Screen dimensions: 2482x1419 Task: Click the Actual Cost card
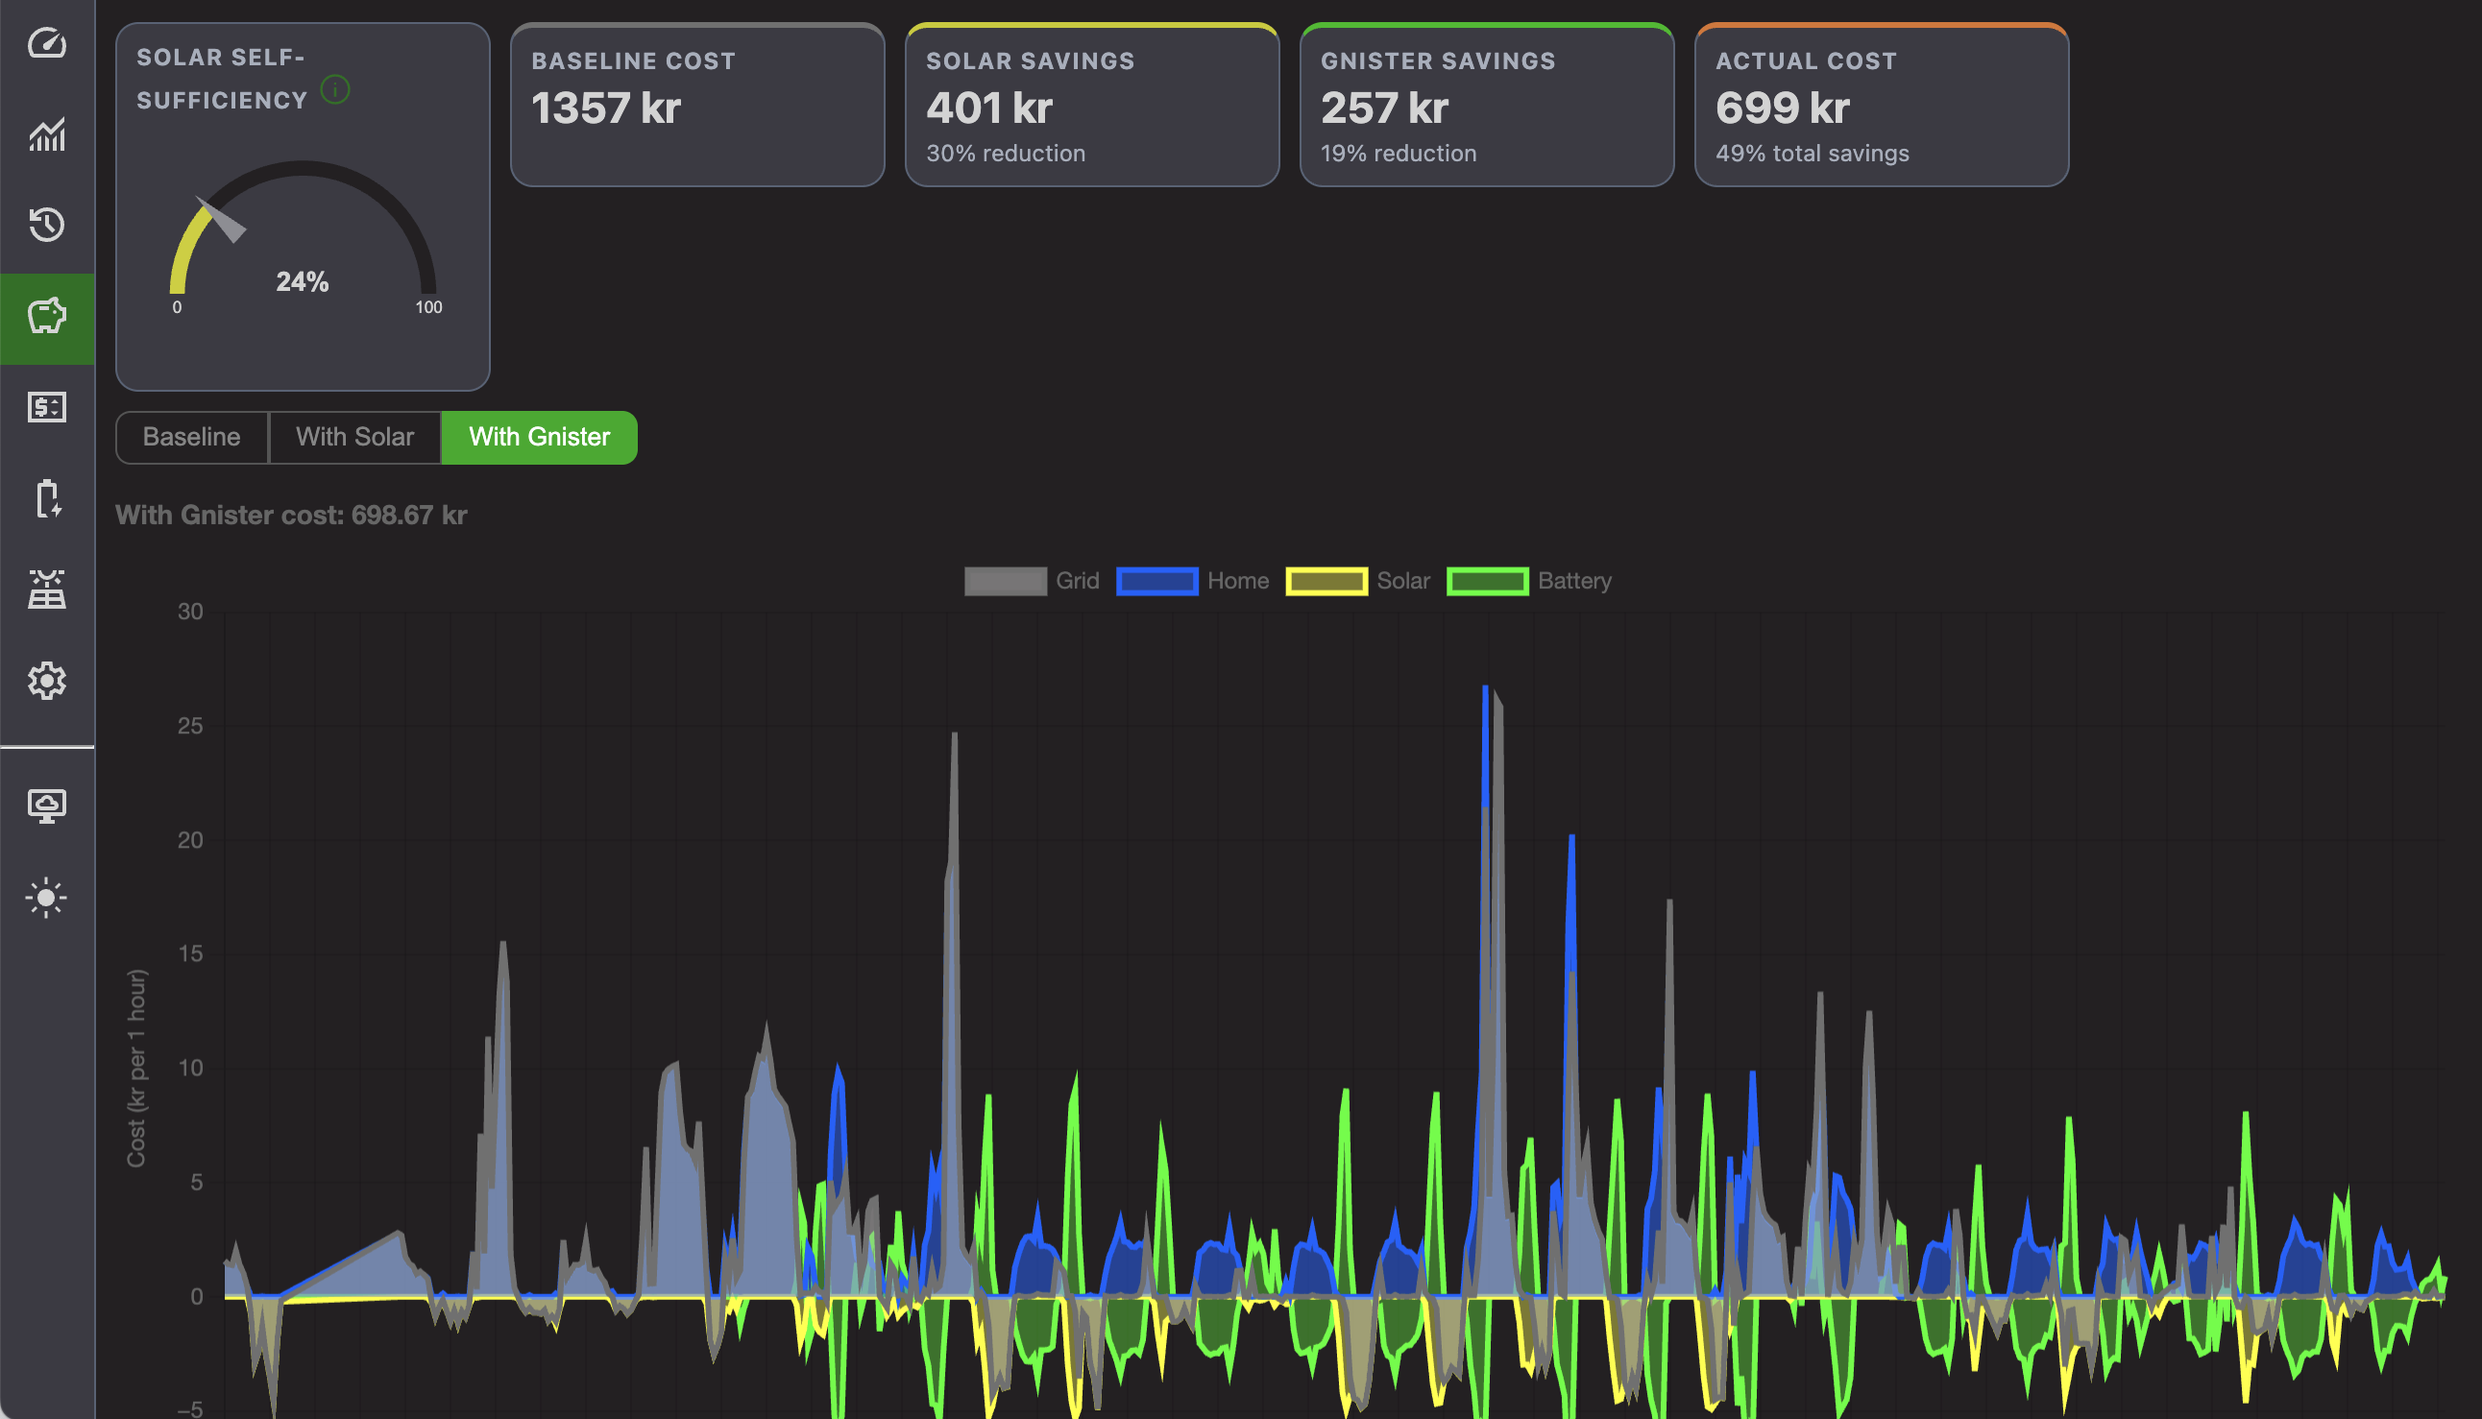(1882, 105)
